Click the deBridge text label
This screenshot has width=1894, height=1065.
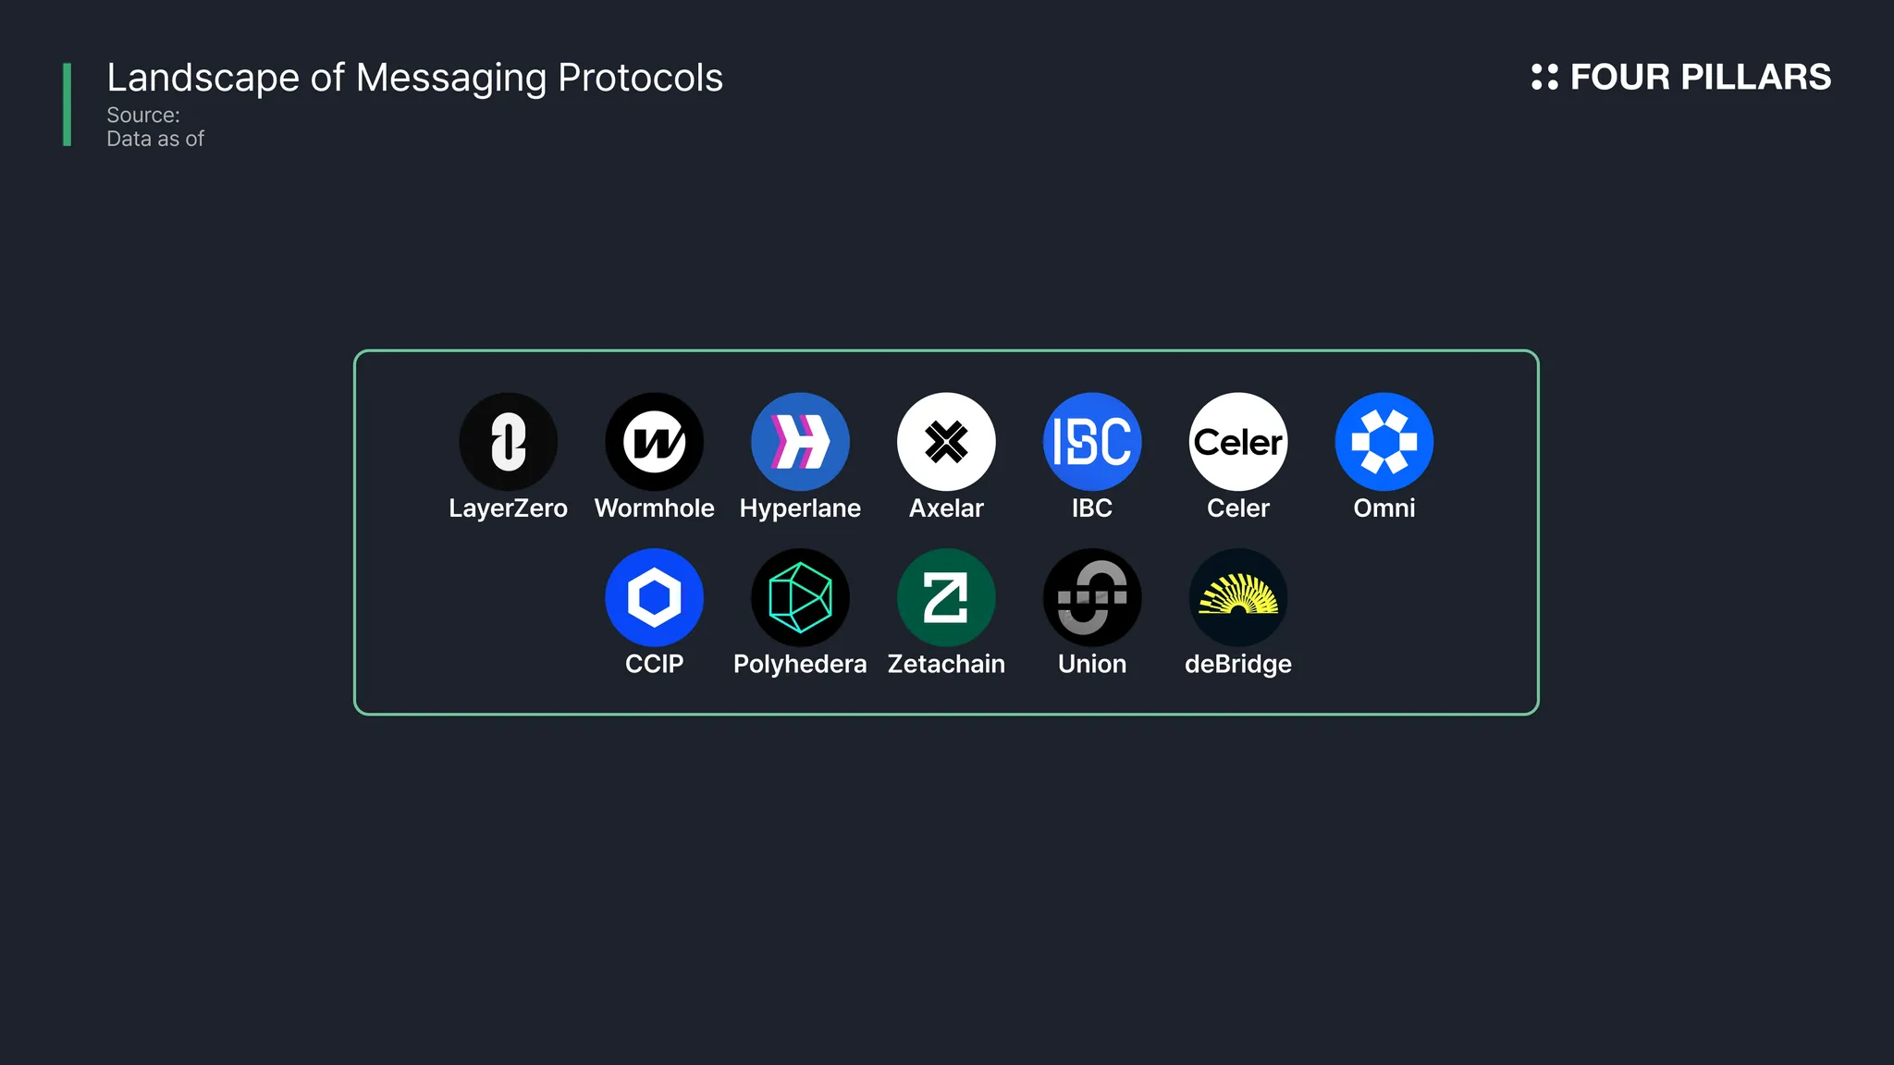click(x=1238, y=665)
